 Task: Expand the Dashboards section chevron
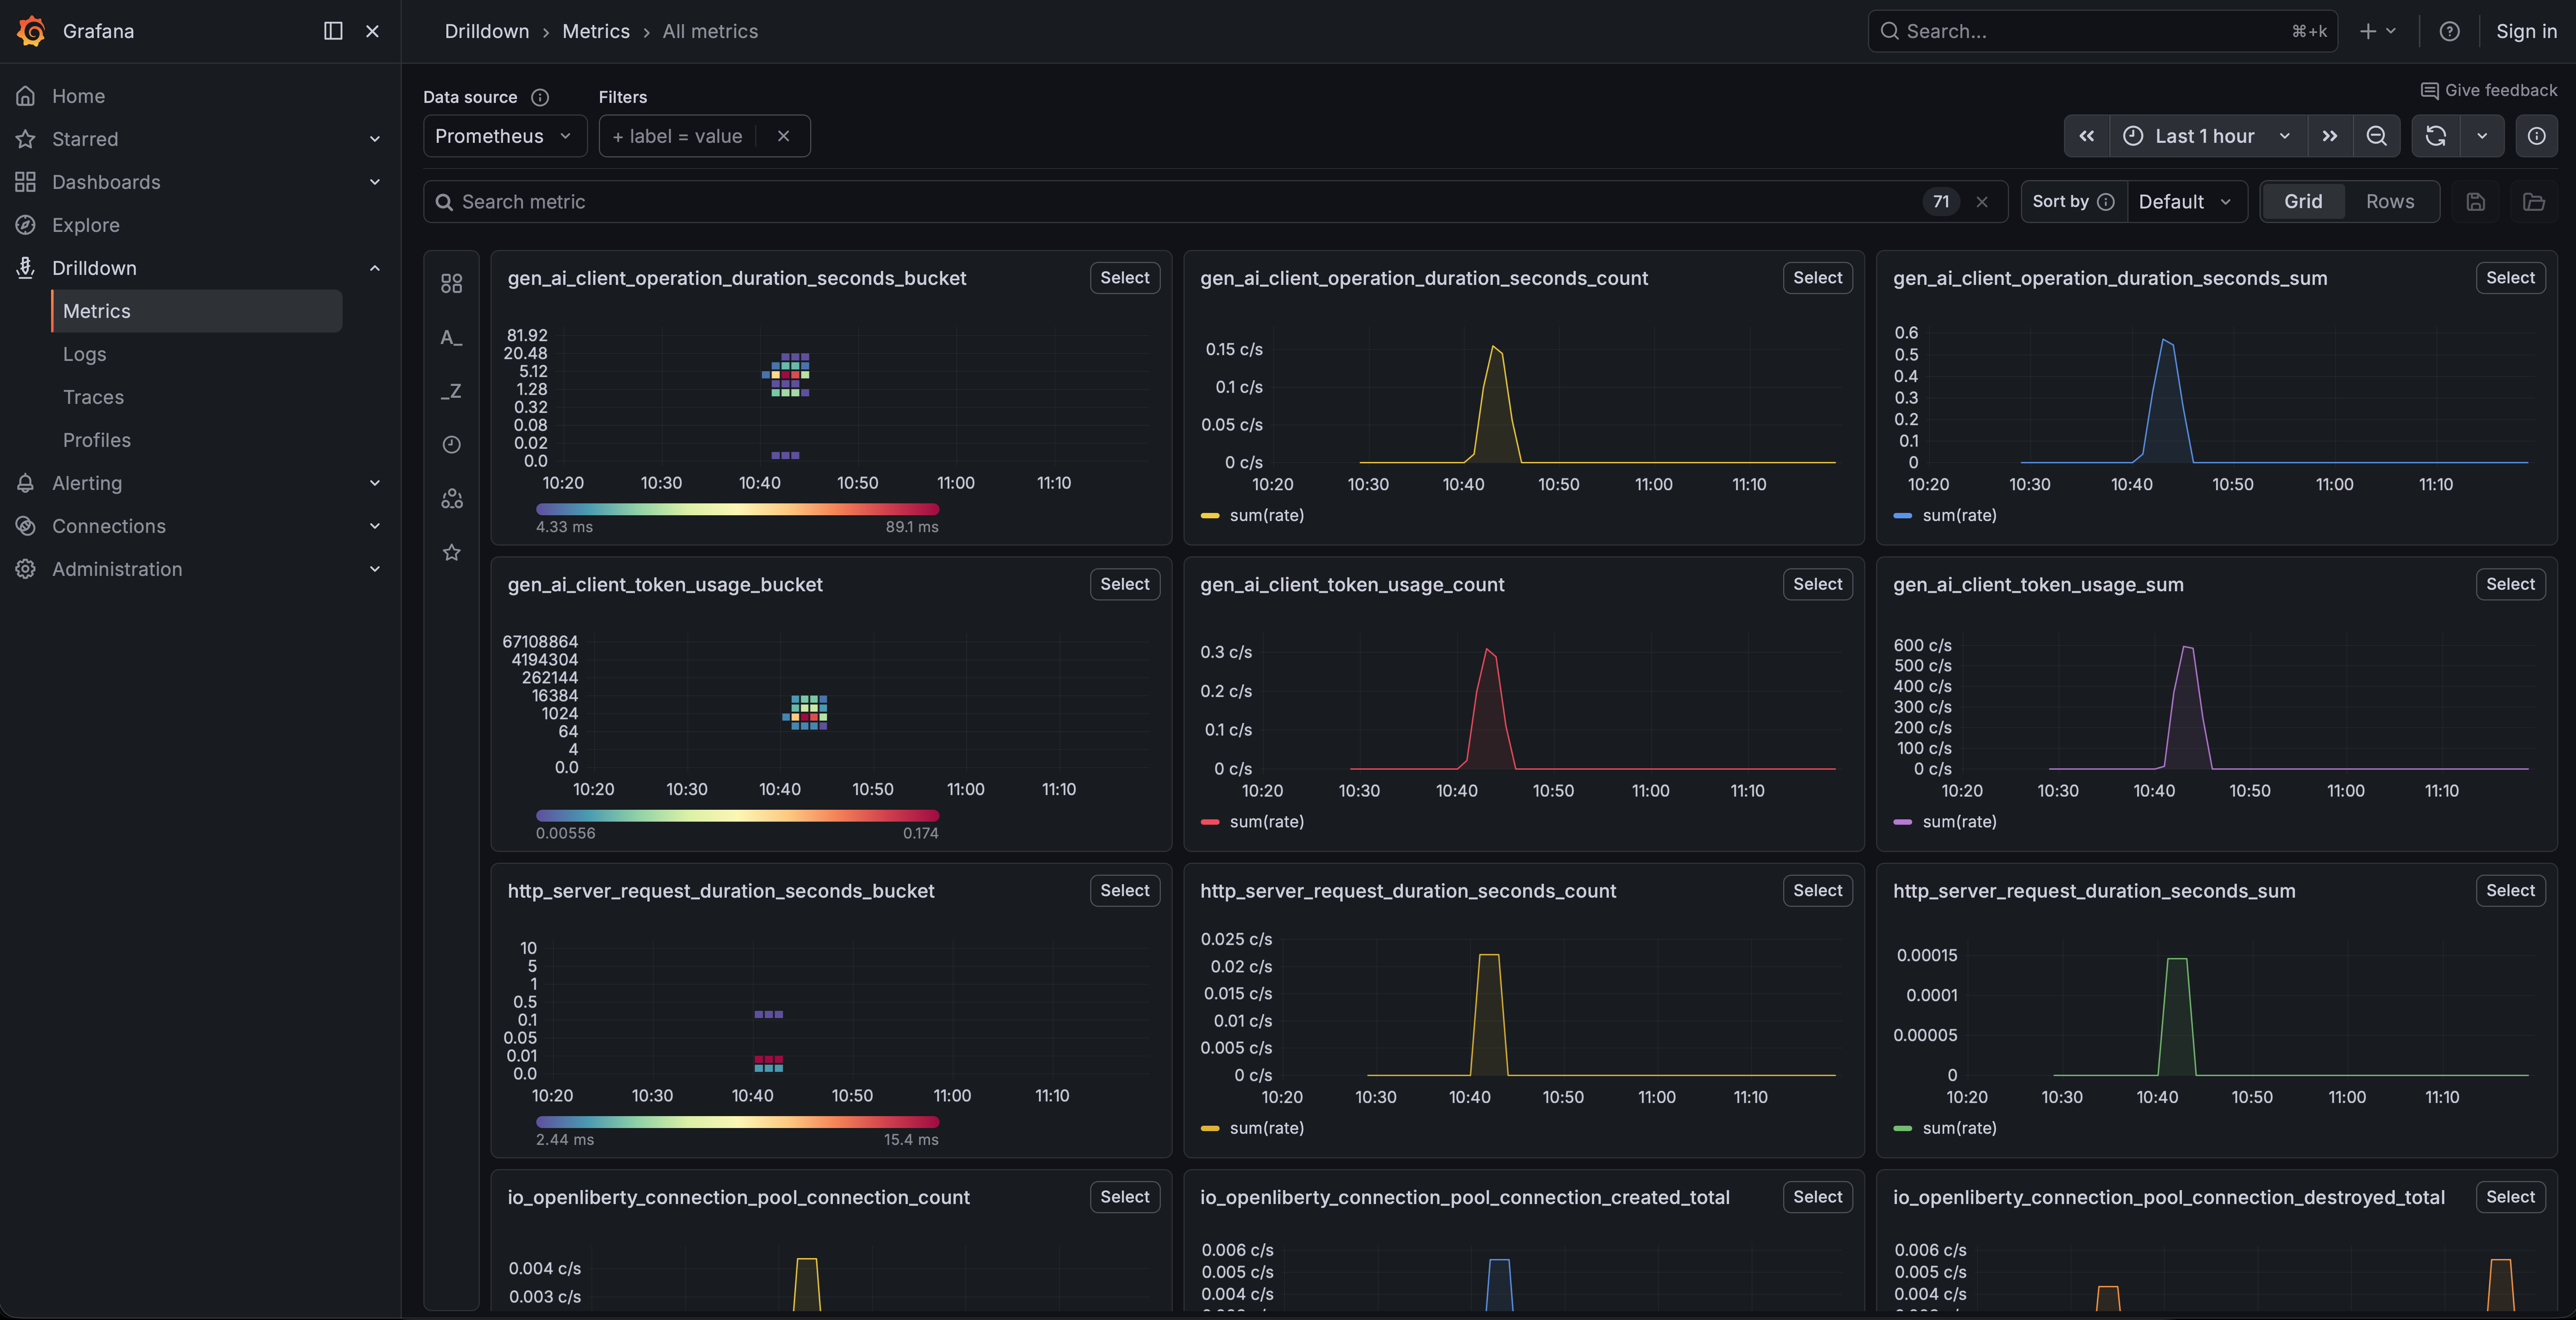click(x=375, y=182)
